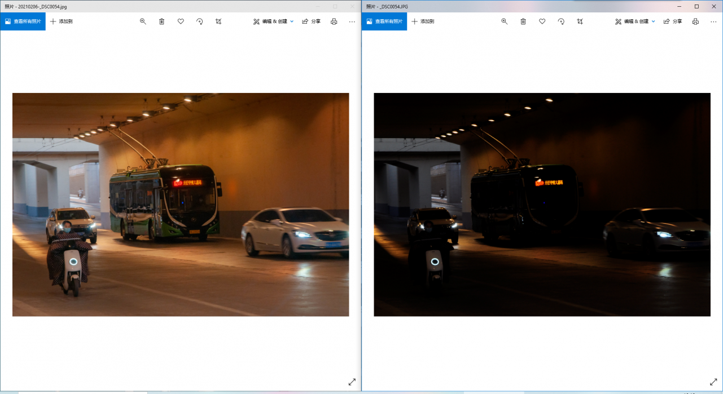Click the zoom icon in the right Photos window
This screenshot has height=394, width=723.
click(505, 21)
